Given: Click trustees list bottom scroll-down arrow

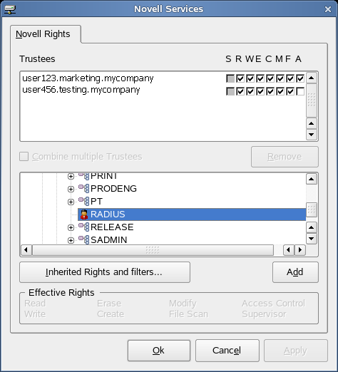Looking at the screenshot, I should tap(312, 135).
